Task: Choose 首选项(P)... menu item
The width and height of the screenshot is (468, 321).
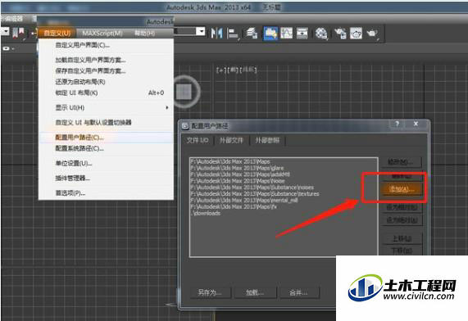Action: [106, 193]
